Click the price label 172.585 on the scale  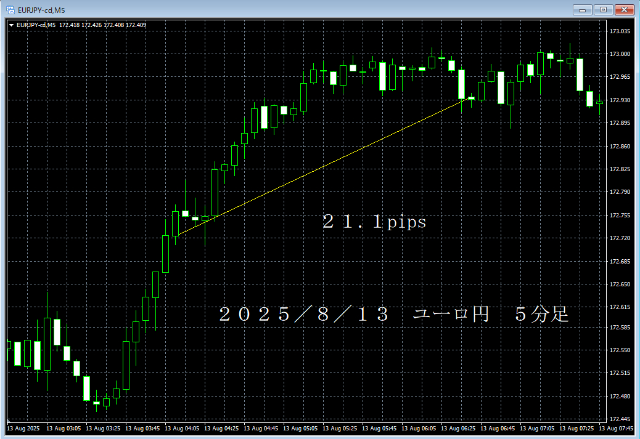620,327
